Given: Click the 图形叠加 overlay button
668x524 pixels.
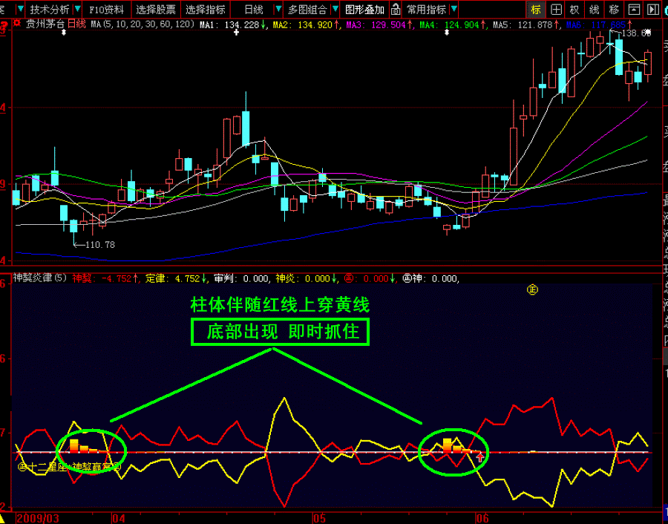Looking at the screenshot, I should [x=364, y=10].
